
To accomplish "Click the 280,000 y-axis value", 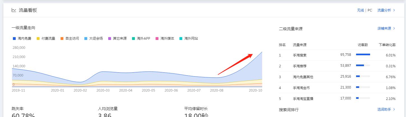I will [x=19, y=48].
